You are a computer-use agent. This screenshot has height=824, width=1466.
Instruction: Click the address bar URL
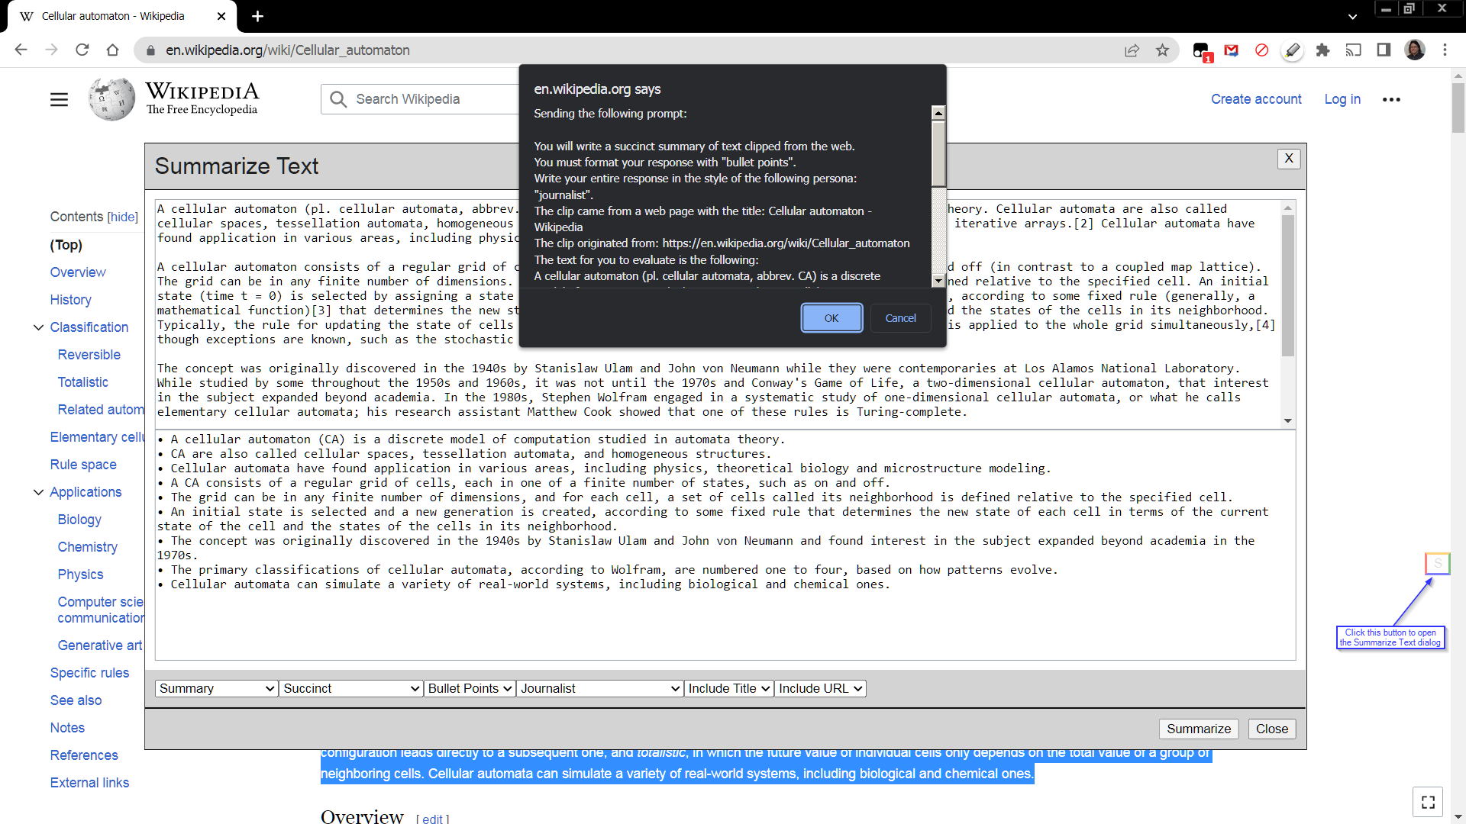288,50
